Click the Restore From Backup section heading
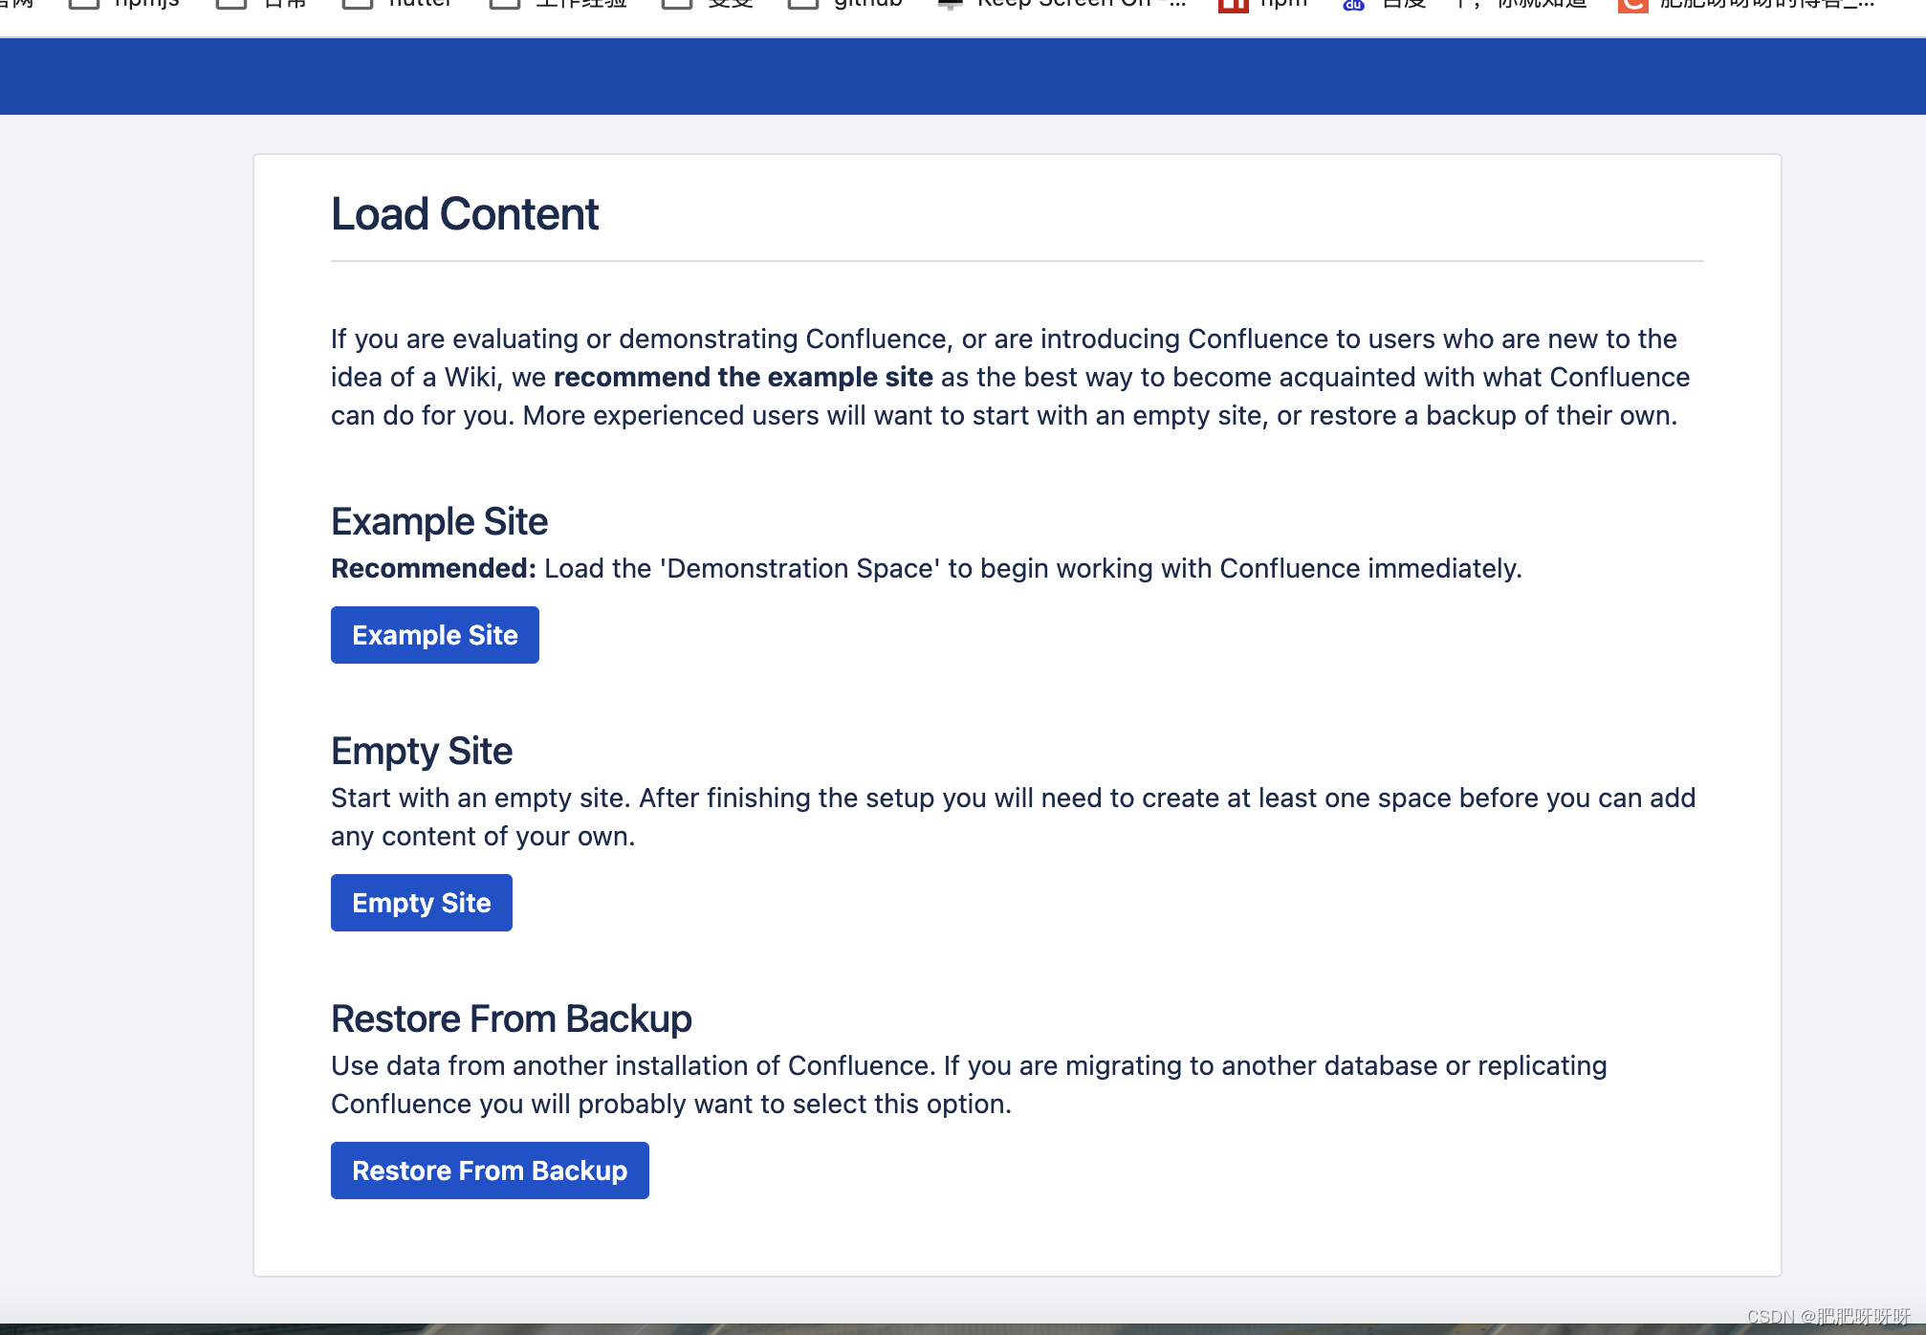Viewport: 1926px width, 1335px height. (x=511, y=1019)
